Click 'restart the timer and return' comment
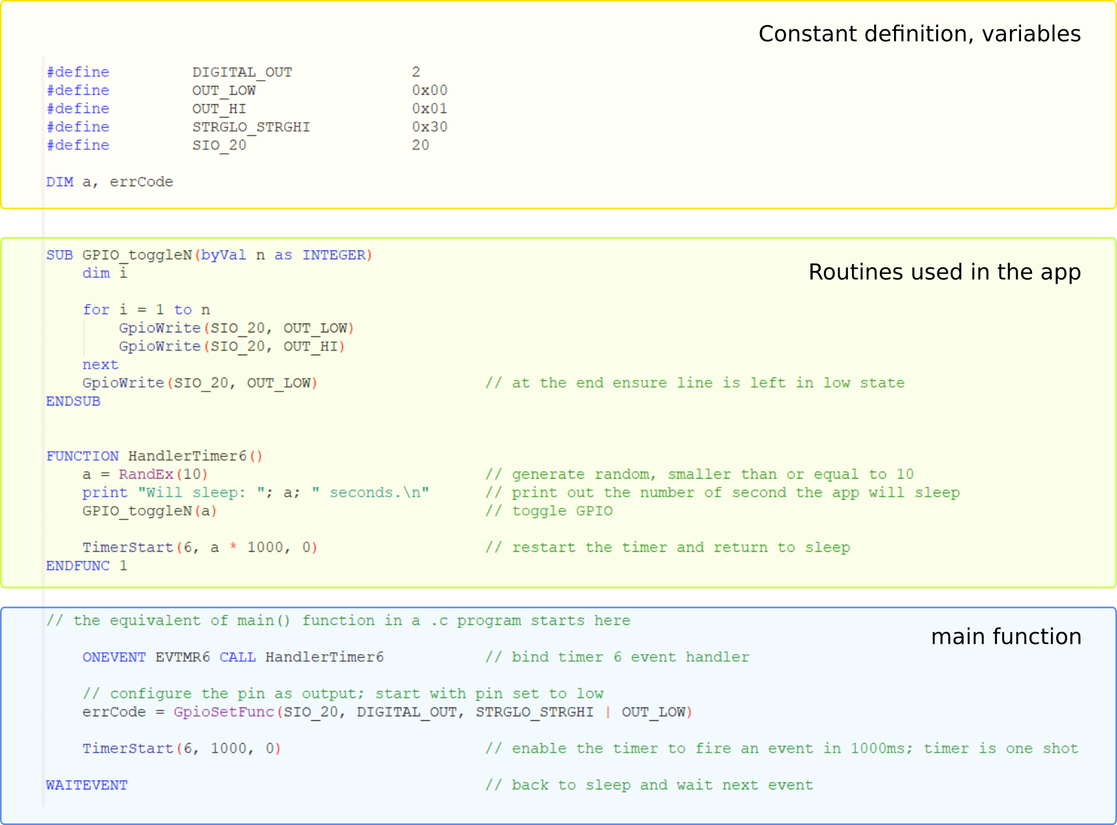Screen dimensions: 1117x825 (668, 547)
